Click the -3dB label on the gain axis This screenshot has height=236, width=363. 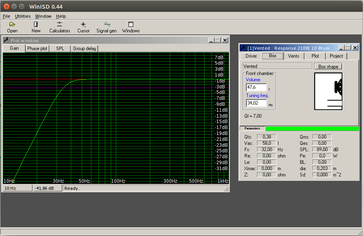[219, 87]
